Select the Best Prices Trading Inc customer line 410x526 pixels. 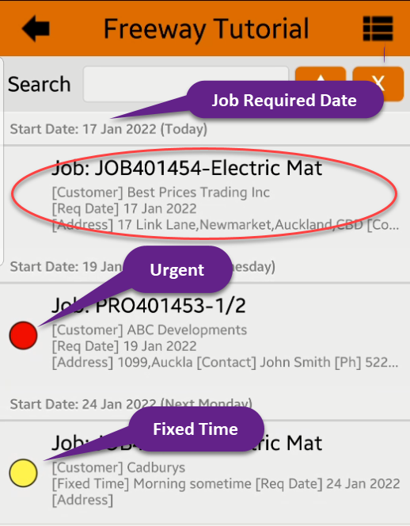click(161, 192)
